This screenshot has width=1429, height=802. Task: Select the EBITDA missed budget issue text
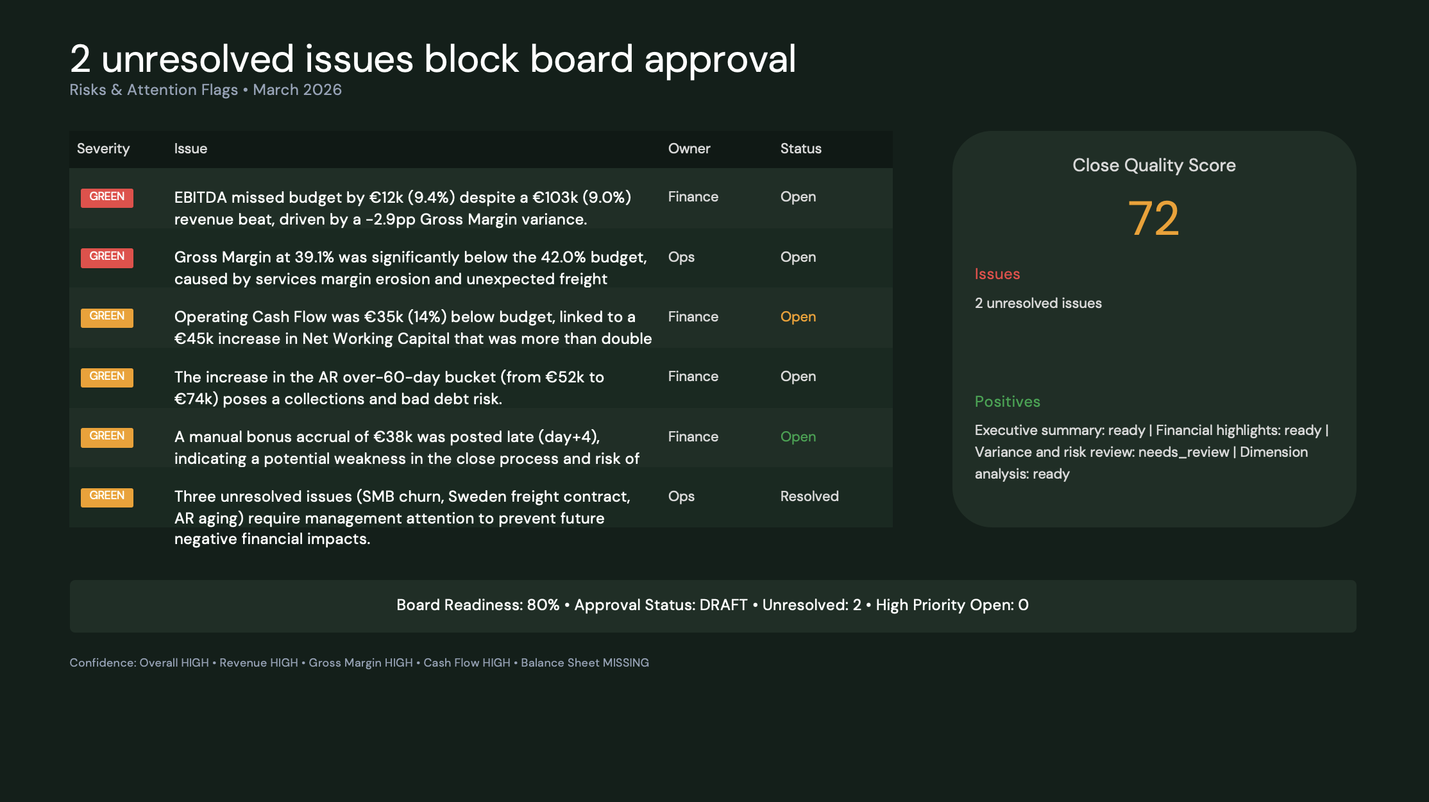(x=403, y=208)
